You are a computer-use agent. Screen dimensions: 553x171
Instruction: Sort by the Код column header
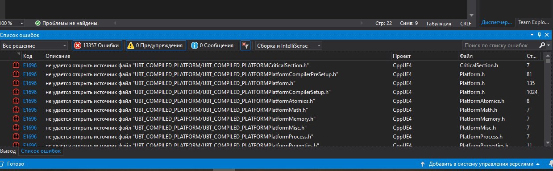(32, 57)
